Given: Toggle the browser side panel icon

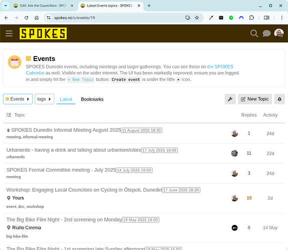Looking at the screenshot, I should click(266, 17).
